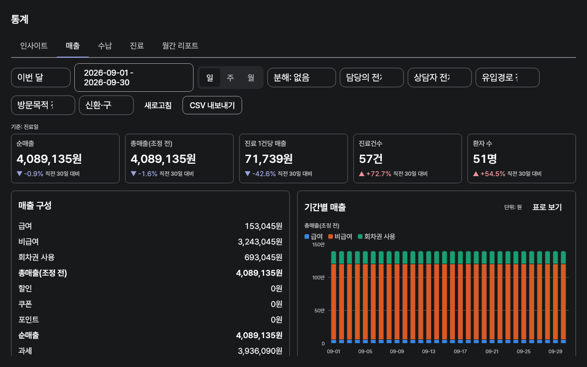The height and width of the screenshot is (367, 587).
Task: Click the date range field 2026-09-01 - 2026-09-30
Action: tap(134, 78)
